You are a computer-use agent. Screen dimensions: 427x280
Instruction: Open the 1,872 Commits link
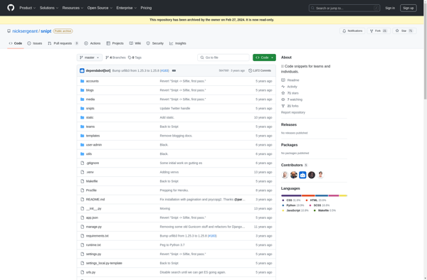click(260, 70)
